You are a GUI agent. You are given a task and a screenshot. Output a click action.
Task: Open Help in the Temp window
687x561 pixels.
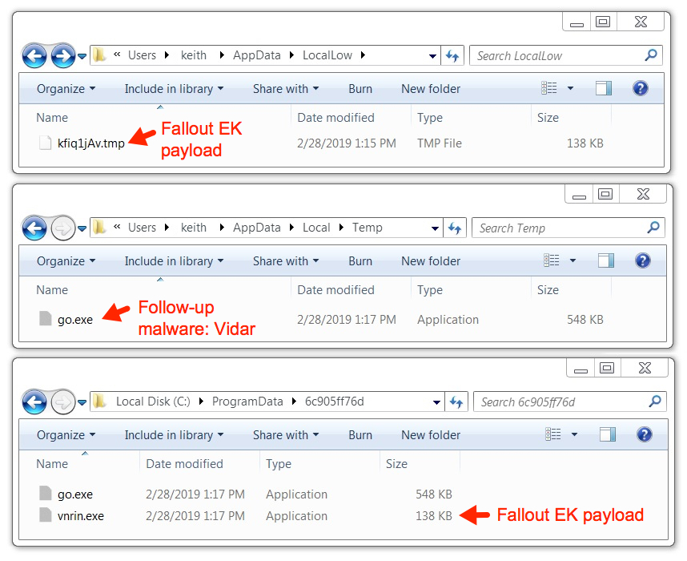click(643, 260)
